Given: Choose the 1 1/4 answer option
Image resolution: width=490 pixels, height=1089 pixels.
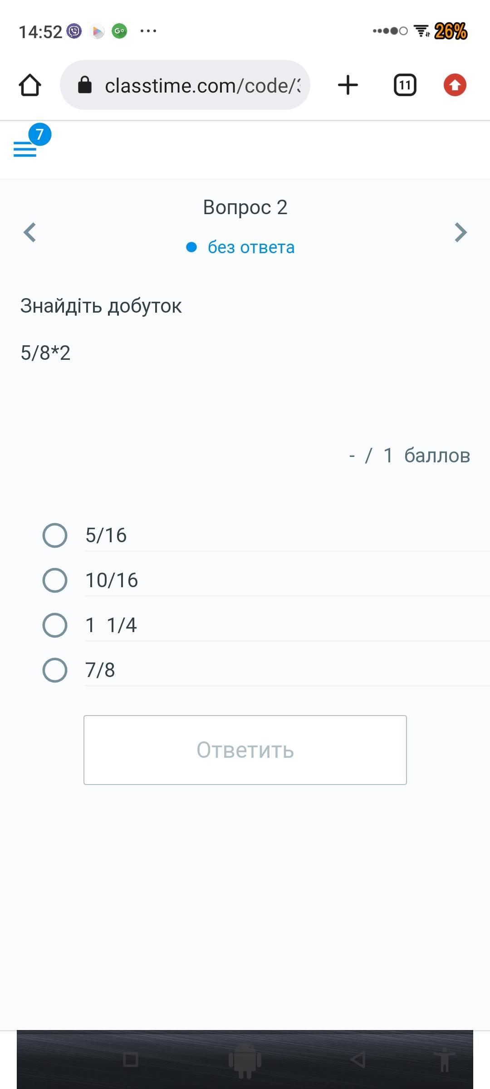Looking at the screenshot, I should click(55, 625).
